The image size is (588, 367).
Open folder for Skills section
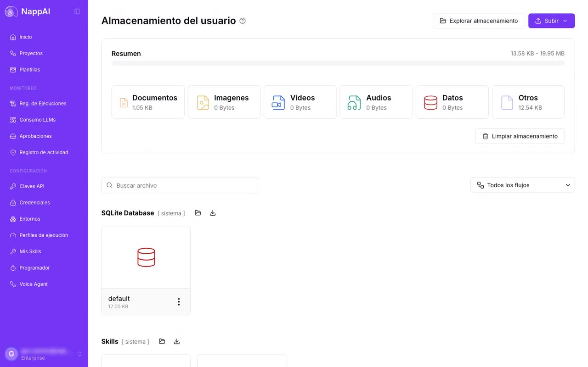162,341
